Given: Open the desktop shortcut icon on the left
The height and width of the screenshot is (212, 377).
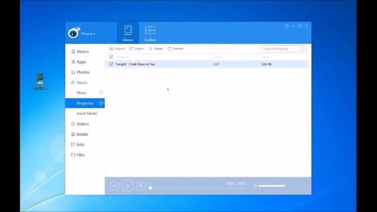Looking at the screenshot, I should tap(40, 81).
